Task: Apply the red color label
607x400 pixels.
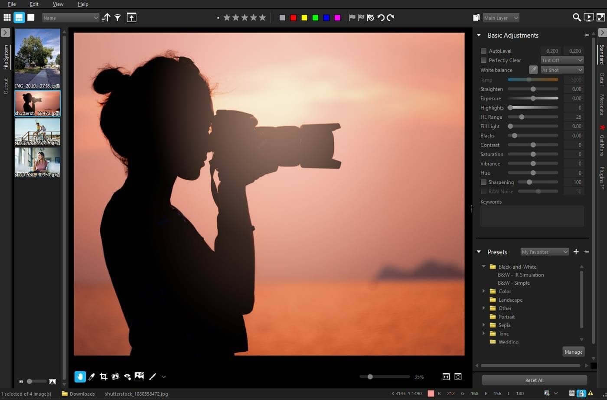Action: pyautogui.click(x=294, y=18)
